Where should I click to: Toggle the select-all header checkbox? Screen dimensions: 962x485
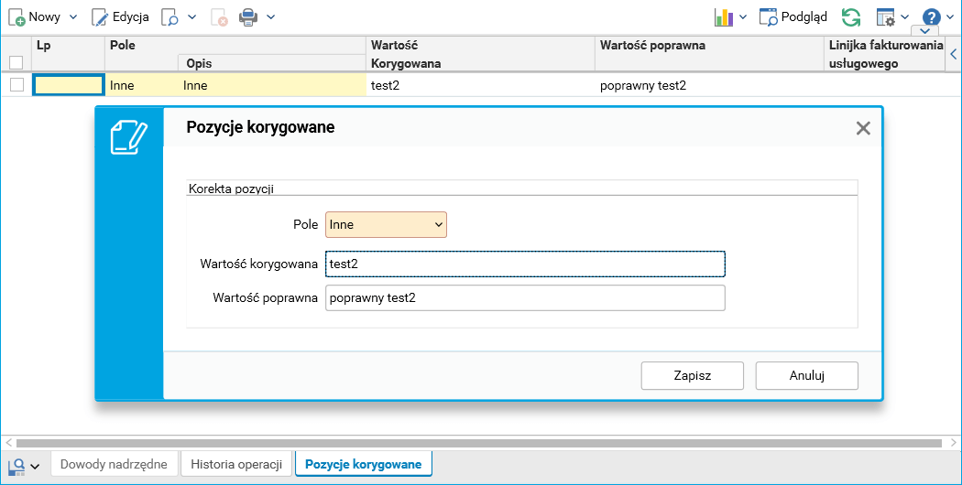pos(16,62)
